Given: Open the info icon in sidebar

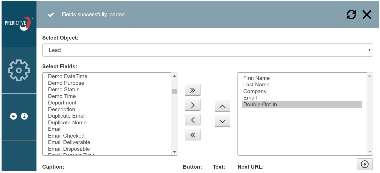Looking at the screenshot, I should 24,116.
